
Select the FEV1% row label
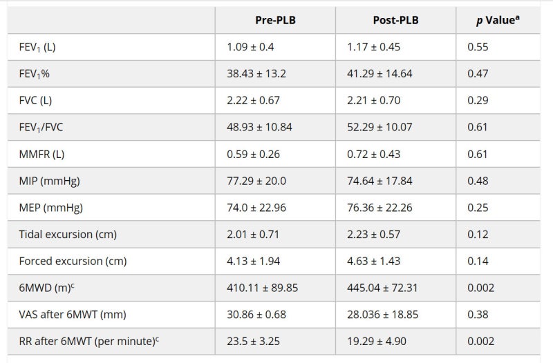[x=35, y=74]
